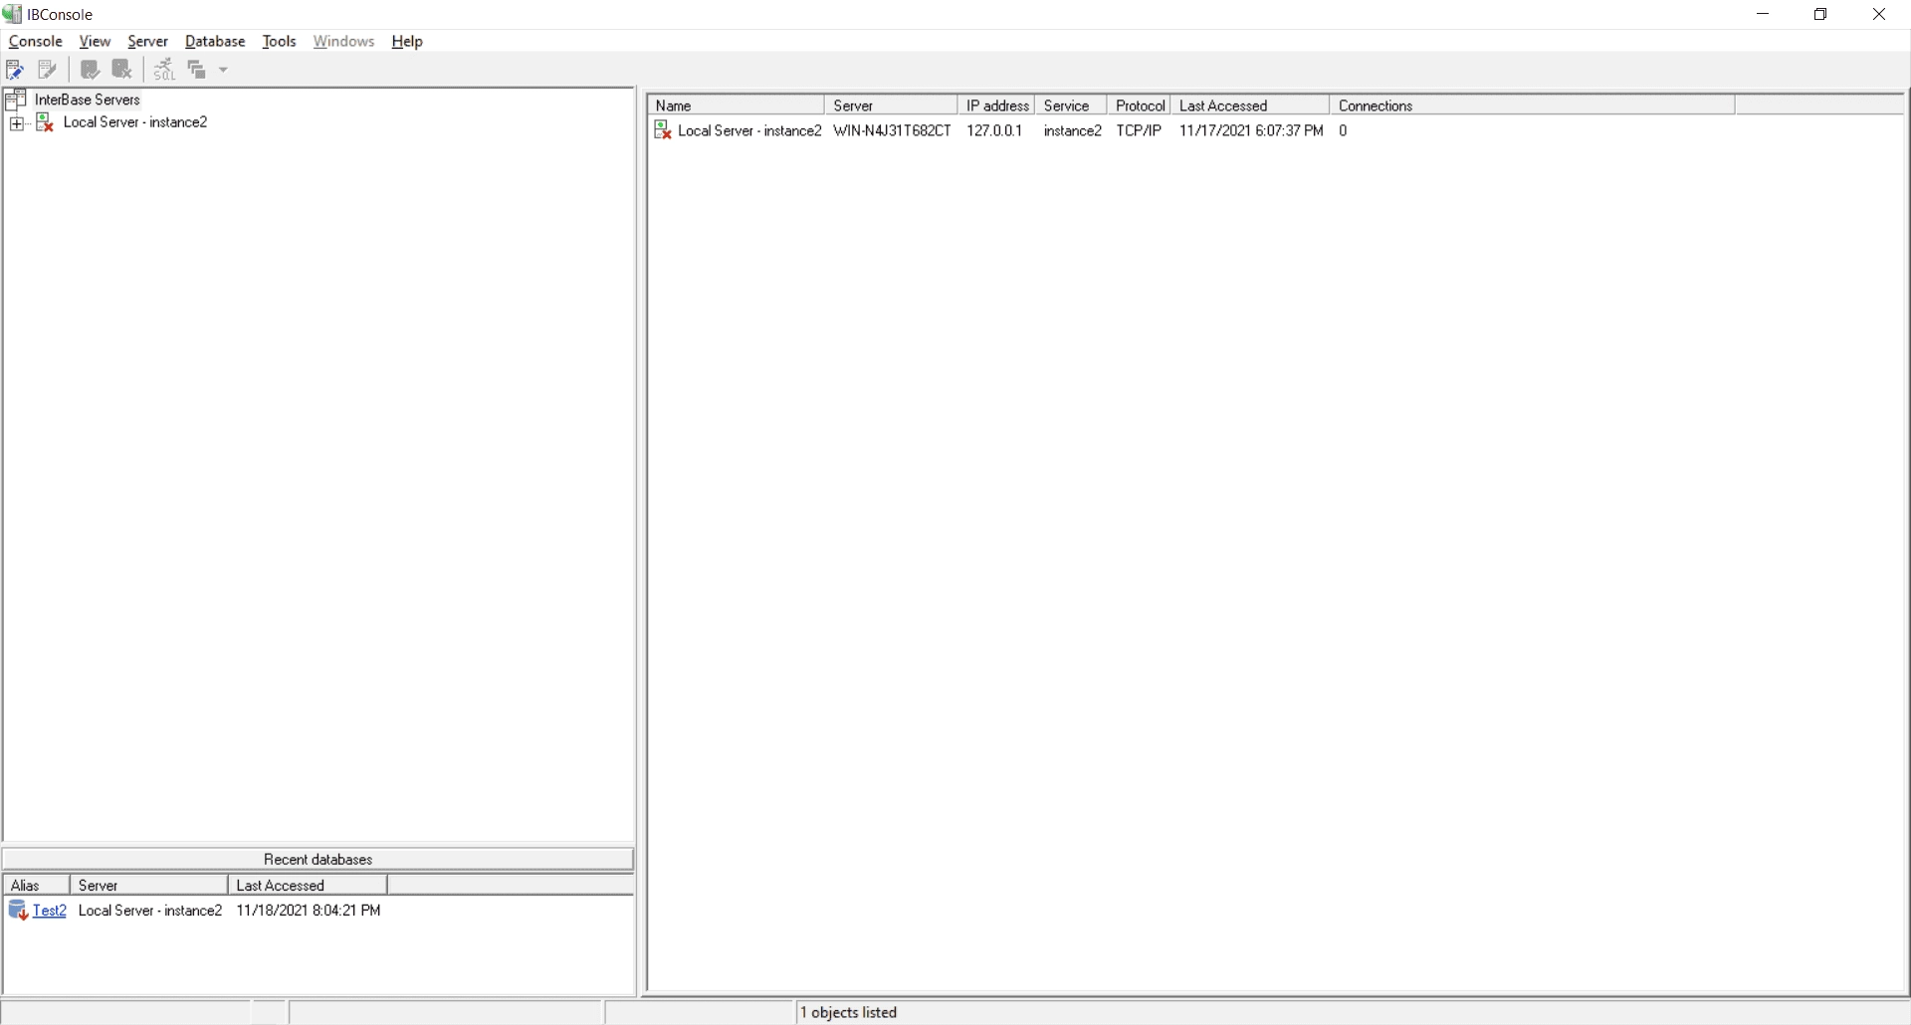Click the connections count 0 cell
The width and height of the screenshot is (1911, 1025).
coord(1343,130)
